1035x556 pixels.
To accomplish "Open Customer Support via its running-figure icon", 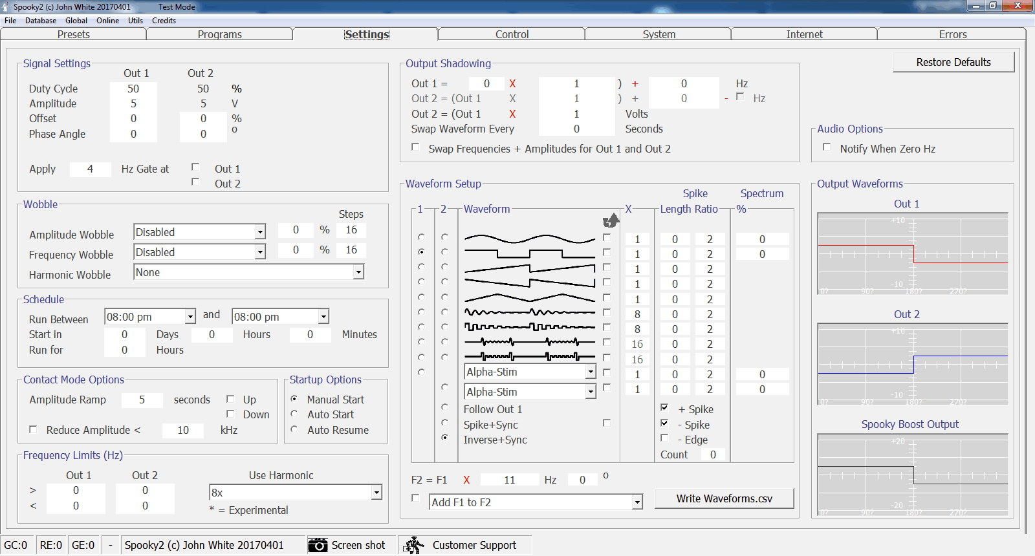I will [414, 545].
